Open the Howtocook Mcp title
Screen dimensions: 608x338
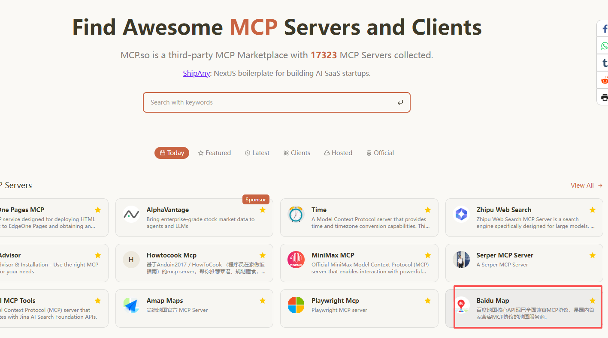172,255
